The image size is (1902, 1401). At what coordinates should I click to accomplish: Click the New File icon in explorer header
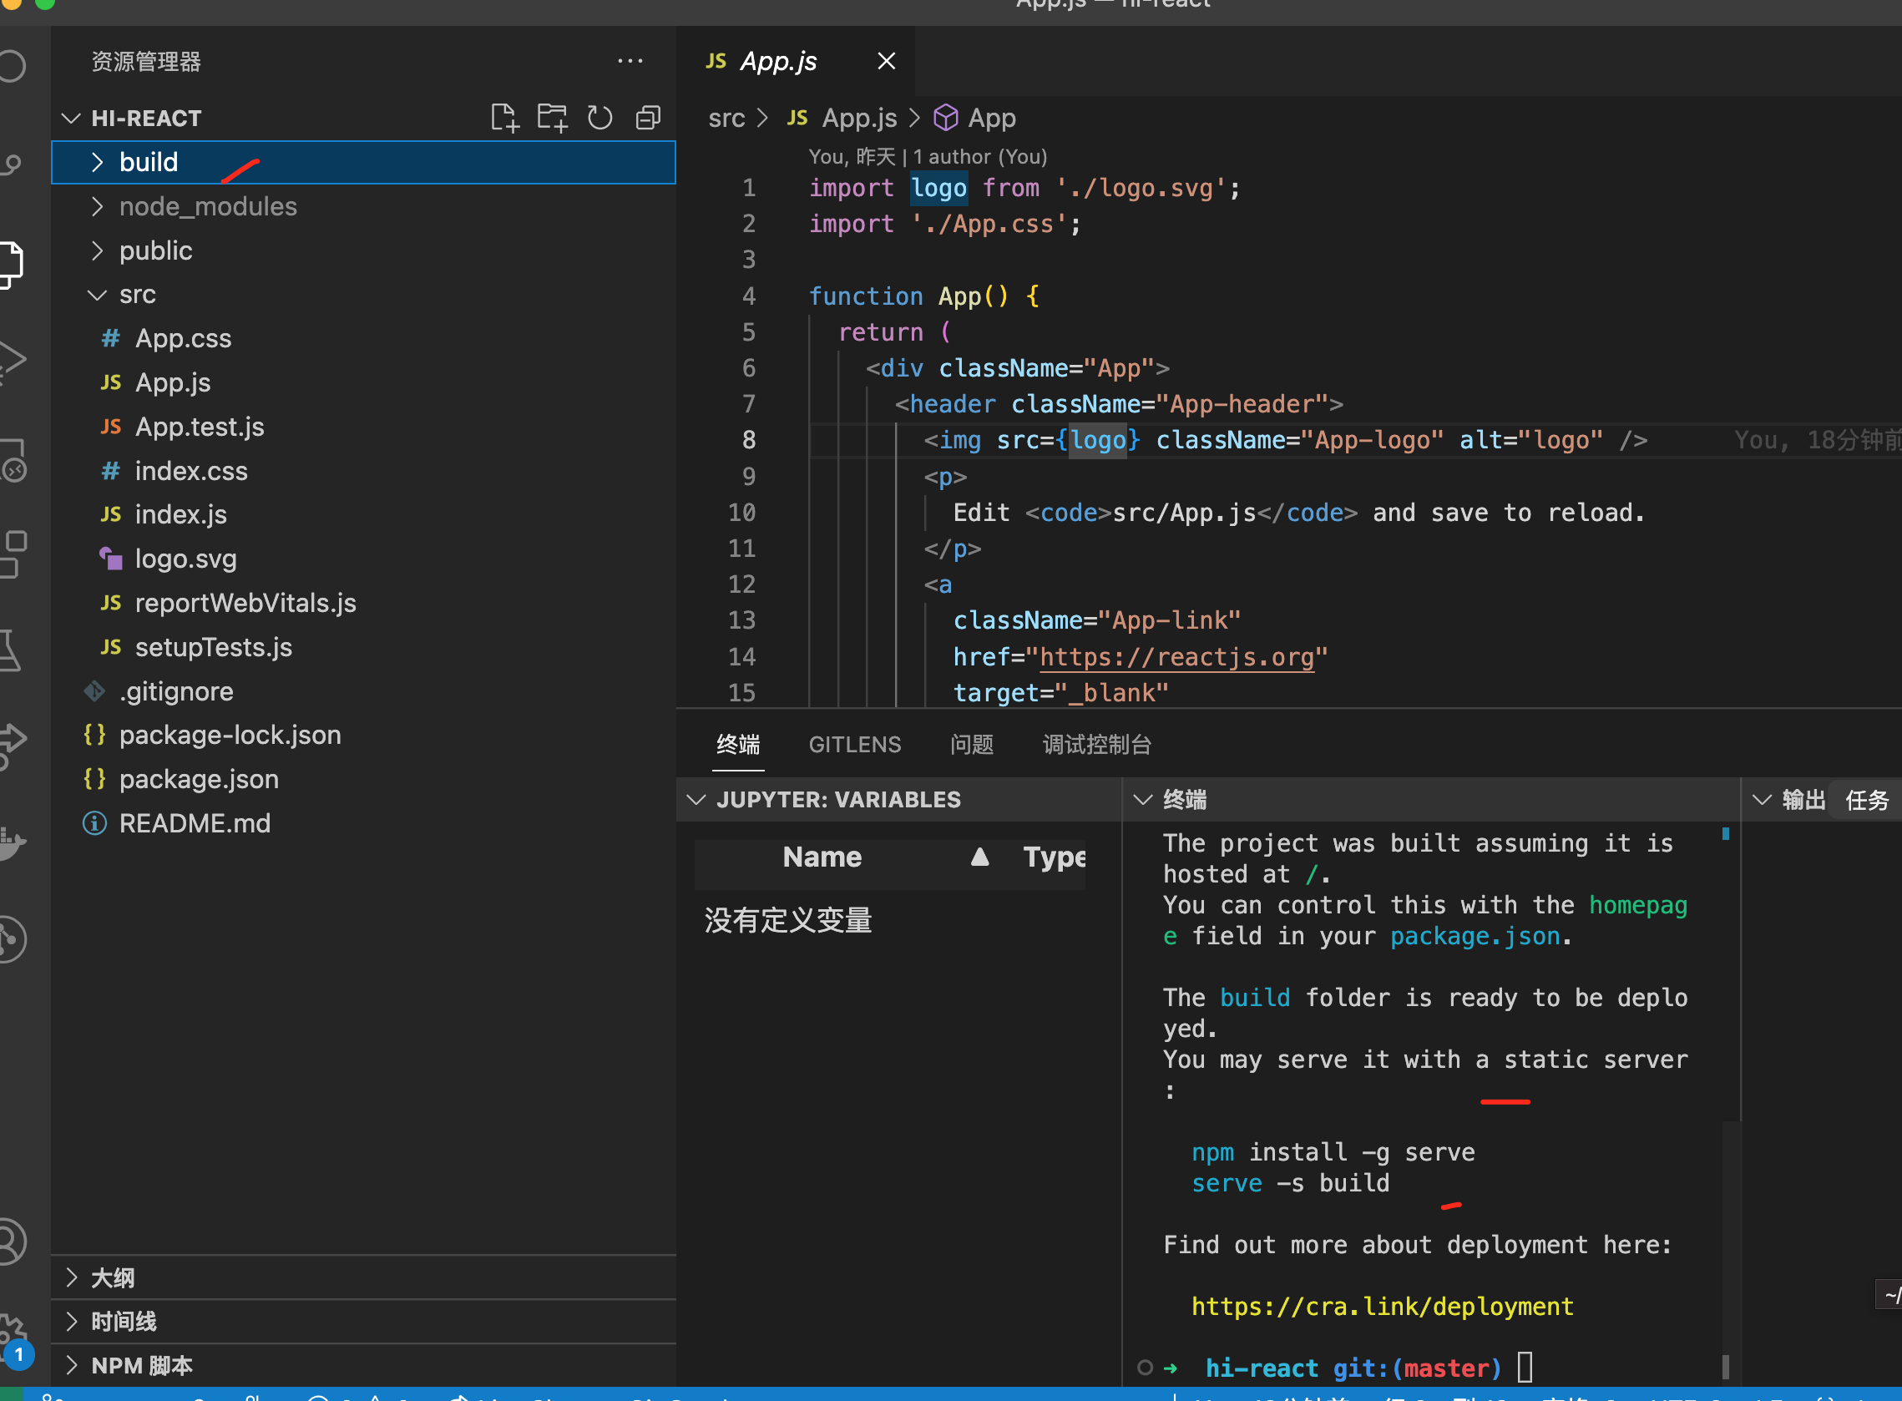tap(503, 118)
